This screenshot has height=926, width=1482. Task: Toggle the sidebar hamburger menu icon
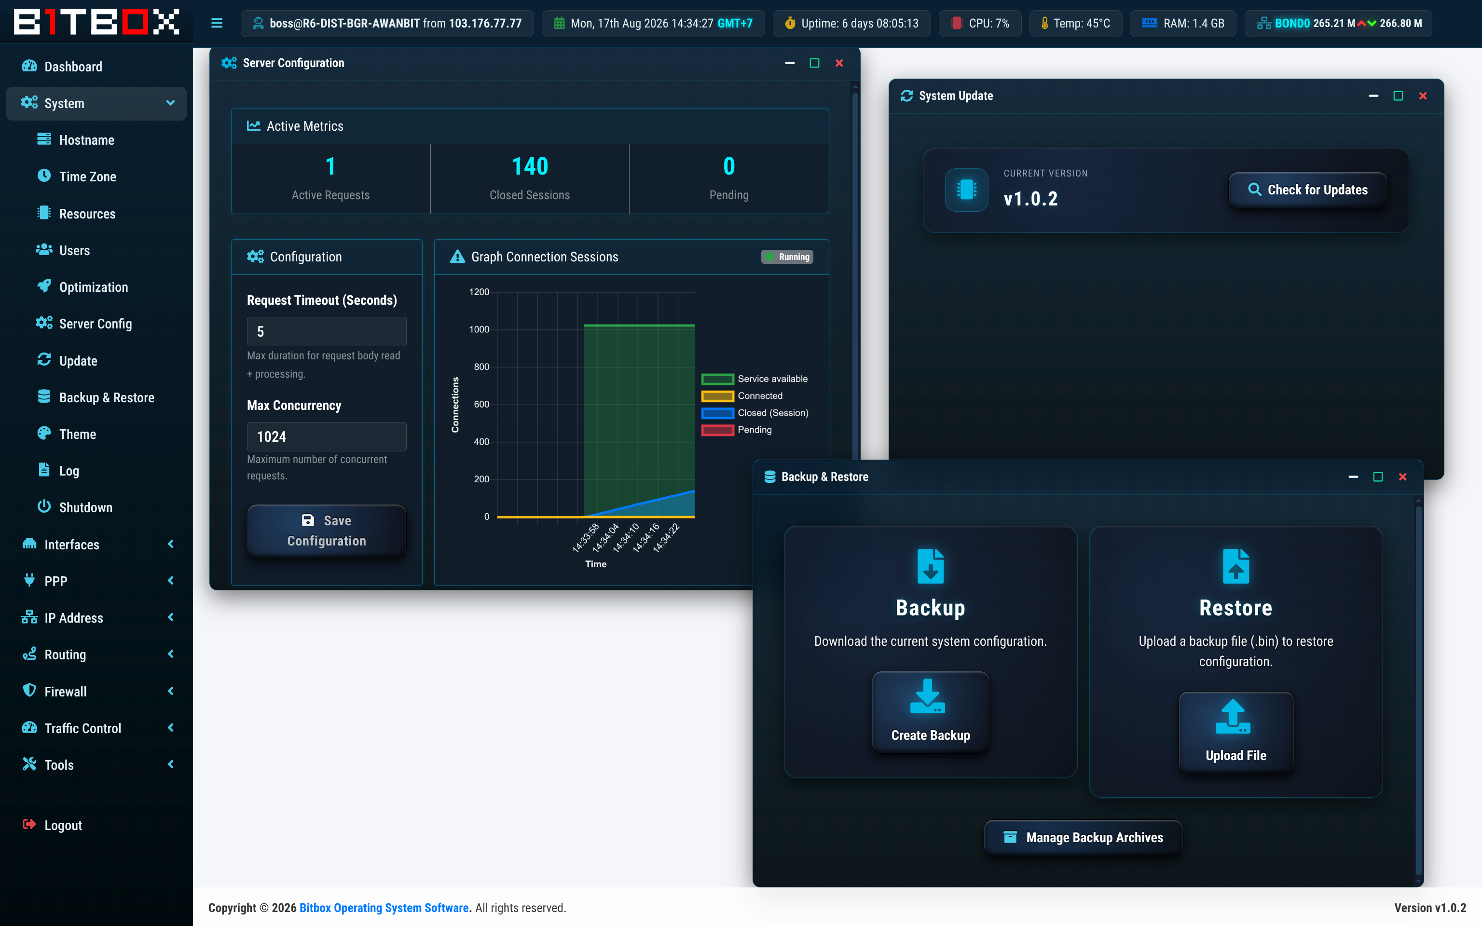click(217, 23)
